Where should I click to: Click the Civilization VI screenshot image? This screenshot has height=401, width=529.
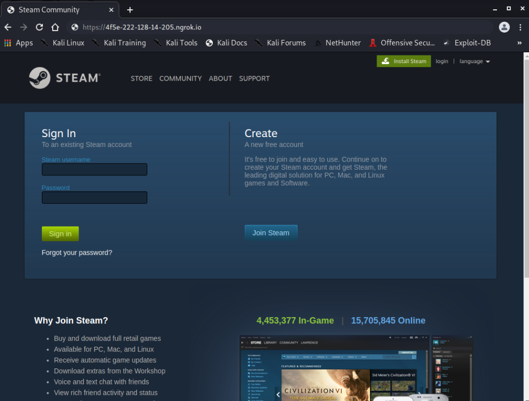tap(325, 385)
